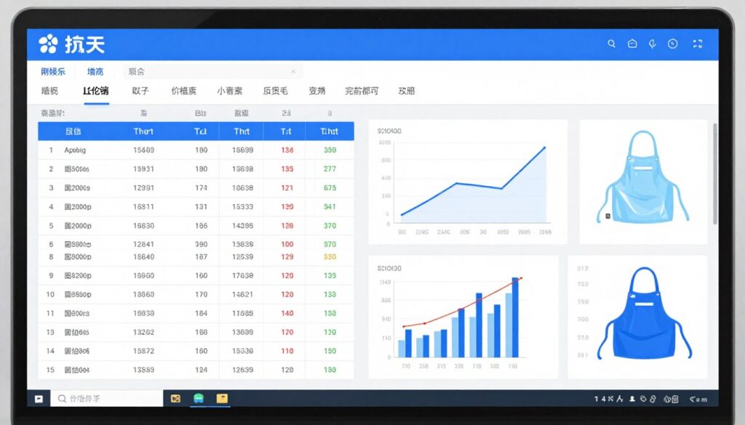Click the search magnifier icon in blue header

[x=611, y=44]
